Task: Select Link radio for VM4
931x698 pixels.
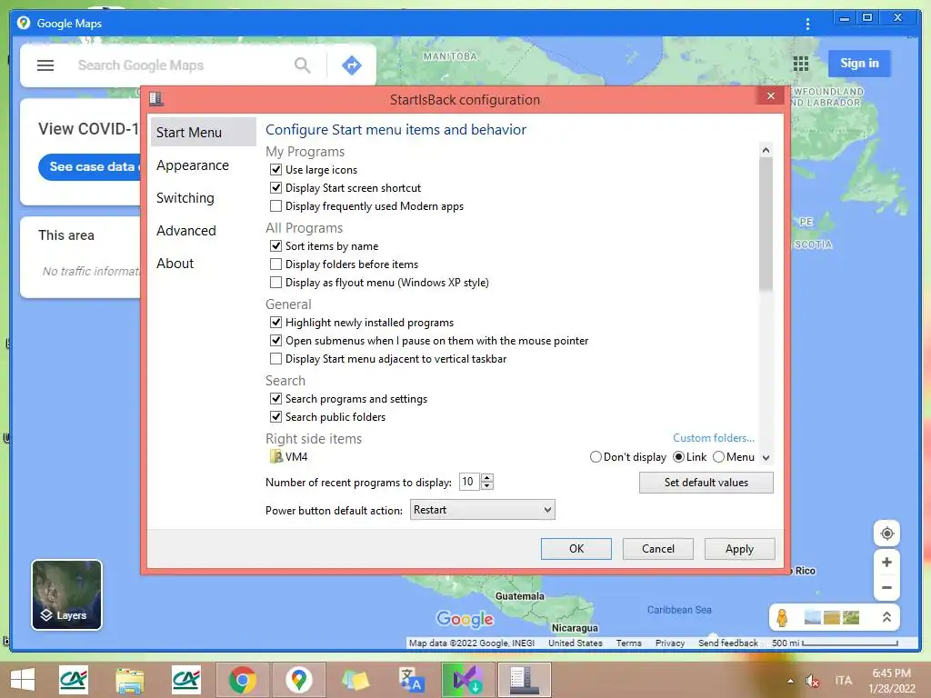Action: pos(678,457)
